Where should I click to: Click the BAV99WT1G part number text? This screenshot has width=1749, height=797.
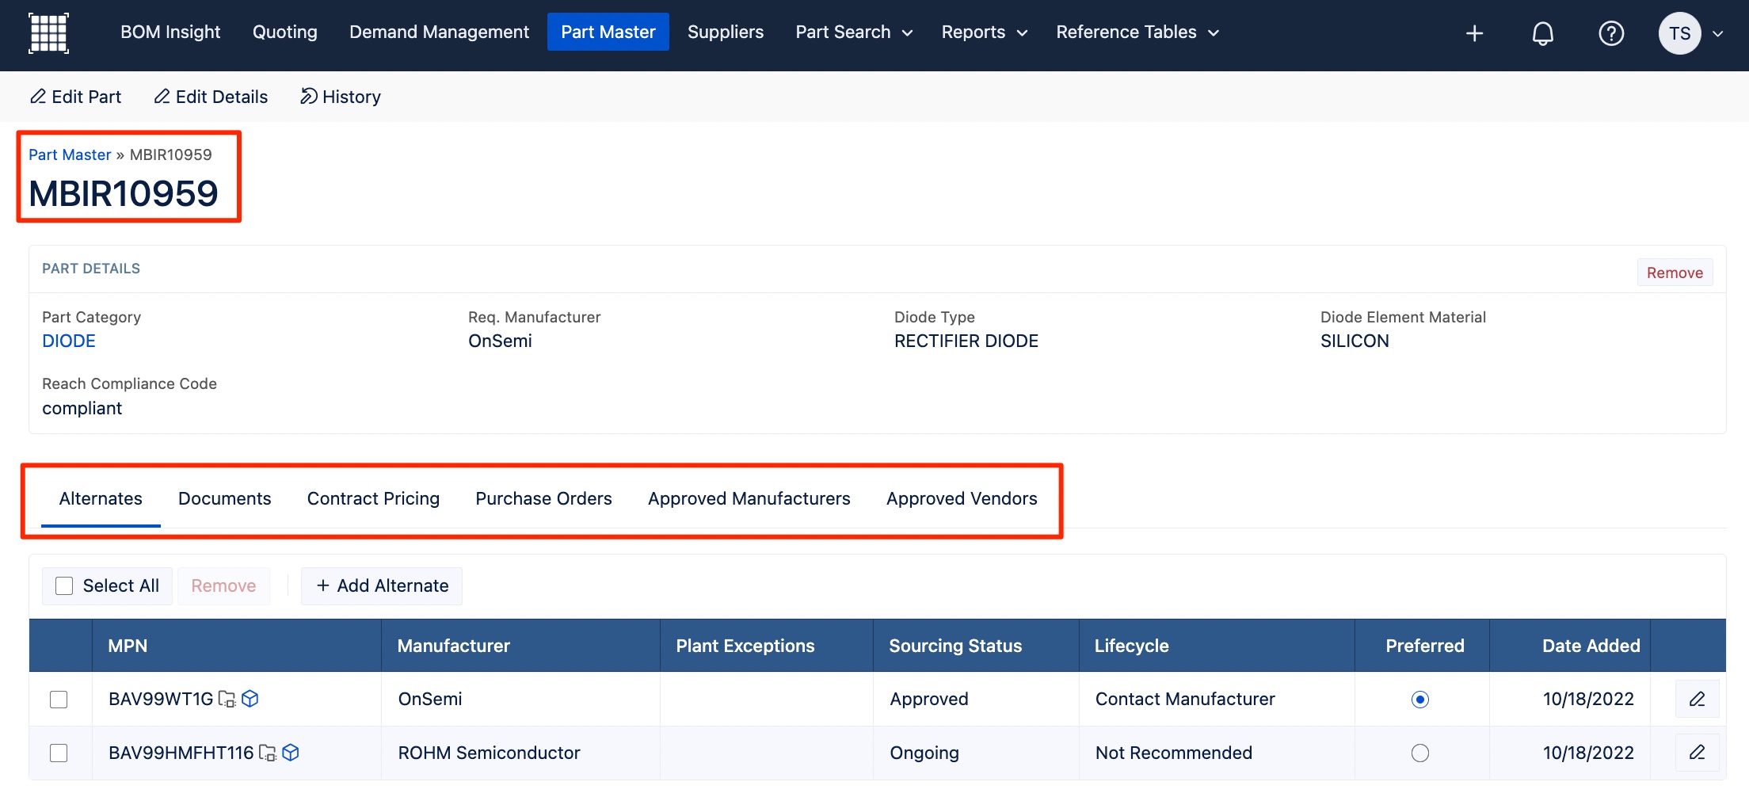point(161,699)
